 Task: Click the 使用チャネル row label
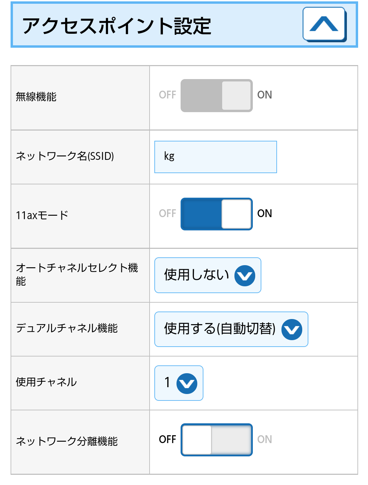click(46, 382)
